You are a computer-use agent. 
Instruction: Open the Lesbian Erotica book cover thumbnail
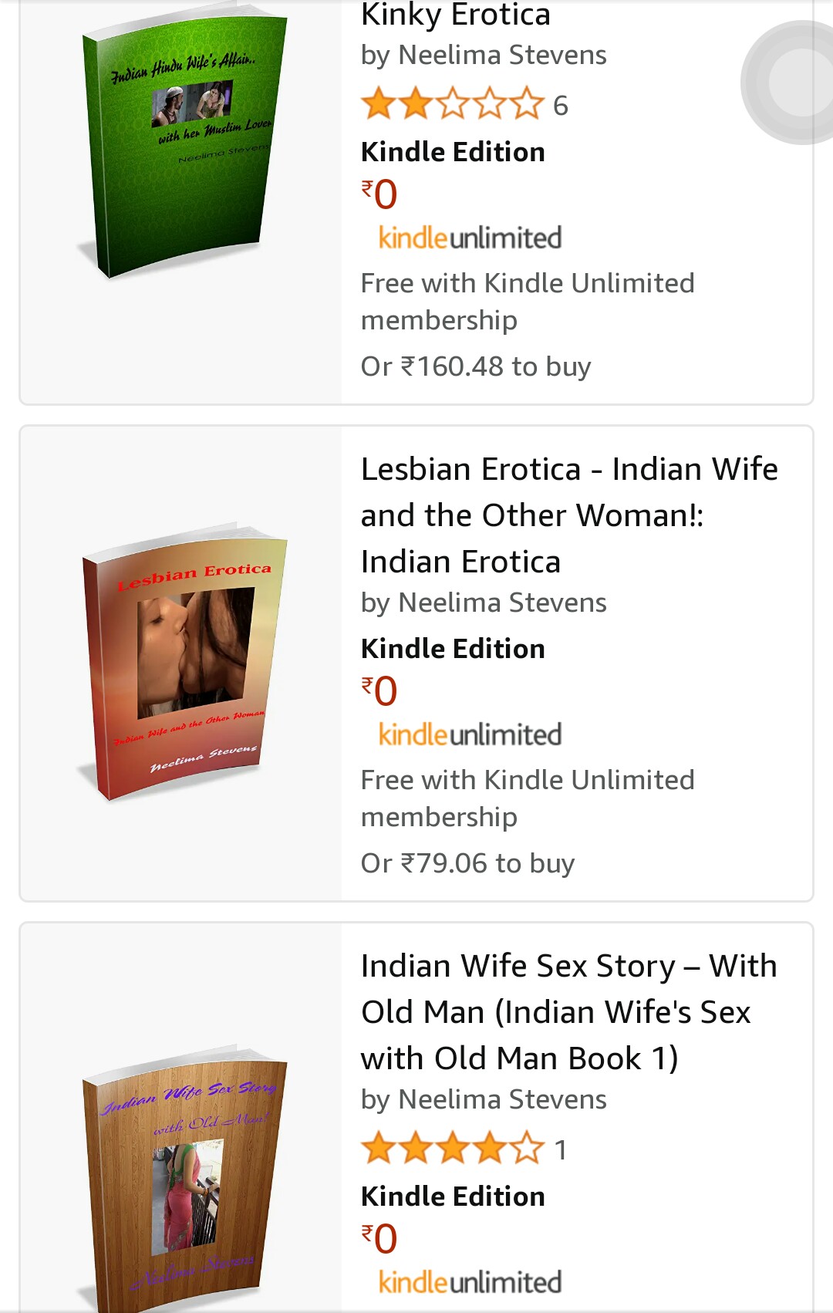coord(183,662)
